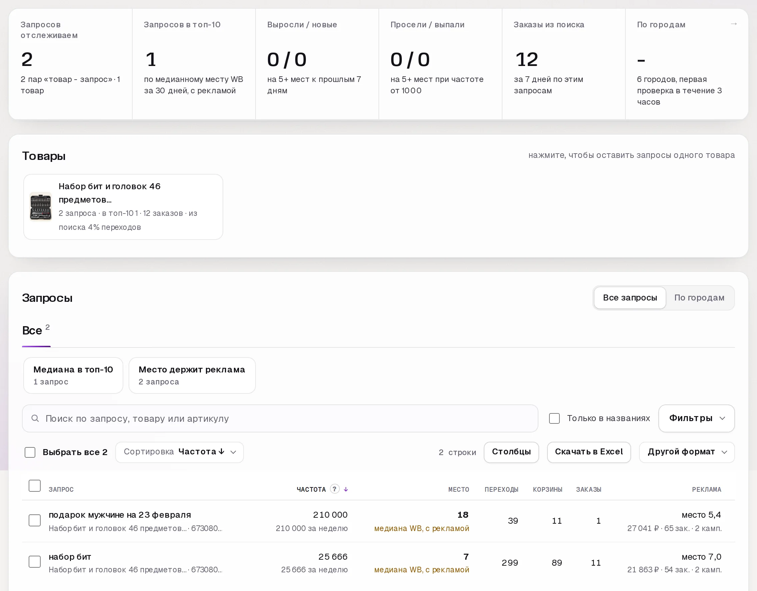Click the question mark help icon near Частота
Screen dimensions: 757x591
coord(335,489)
